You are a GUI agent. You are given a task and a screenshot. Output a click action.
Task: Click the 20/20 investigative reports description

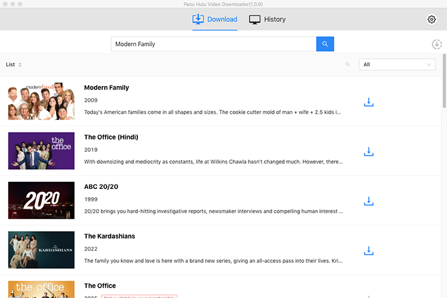213,211
